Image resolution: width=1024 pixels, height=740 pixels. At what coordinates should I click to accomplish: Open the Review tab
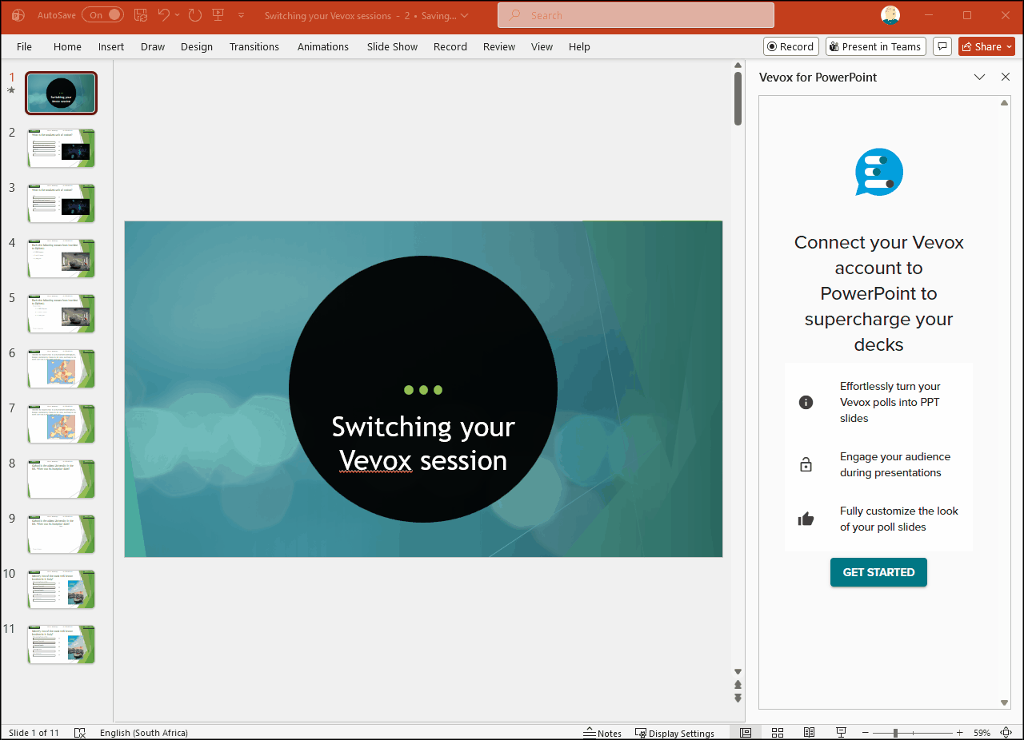(x=499, y=46)
